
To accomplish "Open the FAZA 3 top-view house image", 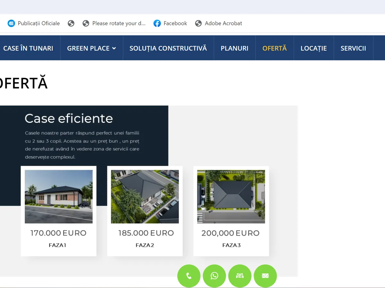I will tap(231, 196).
